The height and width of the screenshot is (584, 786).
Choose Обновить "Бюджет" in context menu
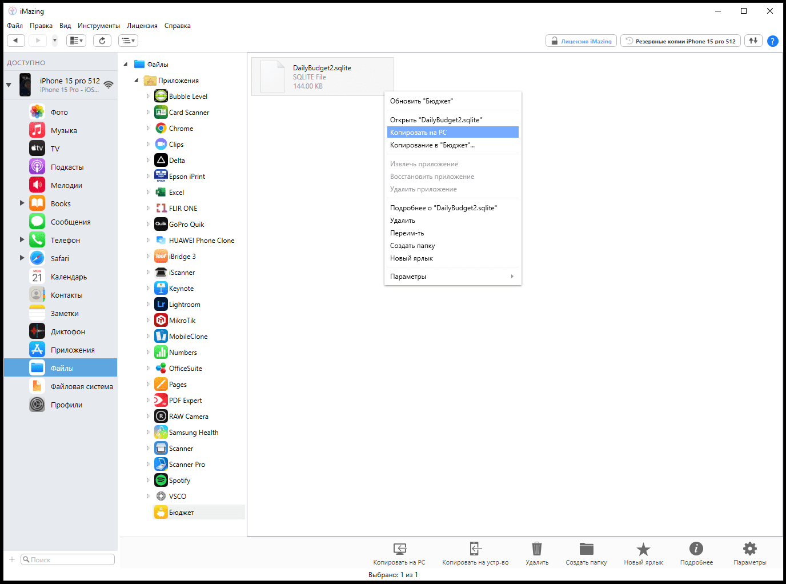coord(453,101)
